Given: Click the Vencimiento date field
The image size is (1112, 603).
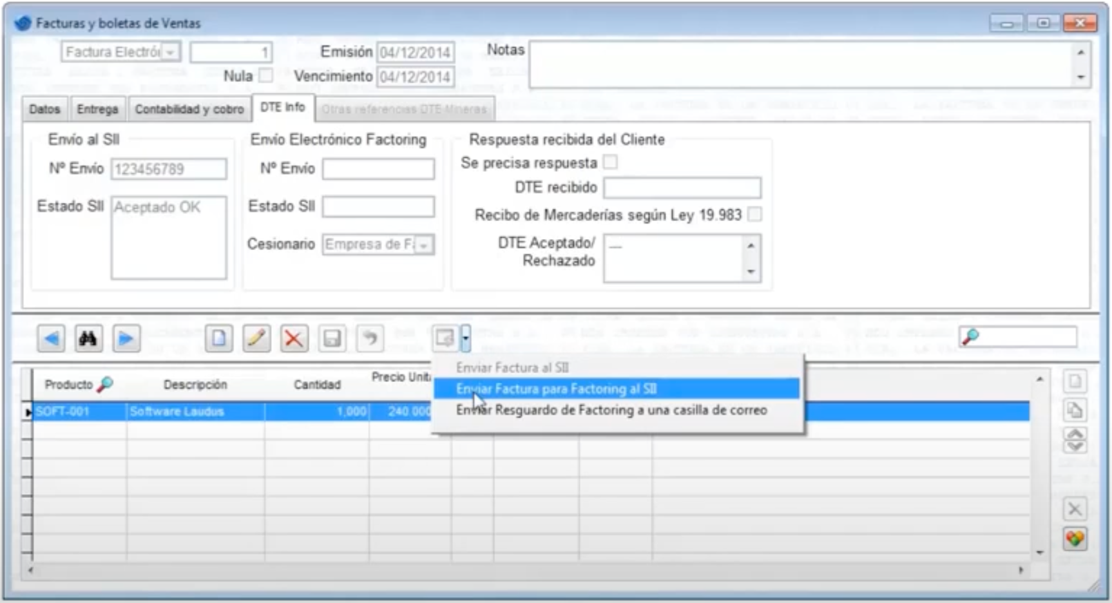Looking at the screenshot, I should click(416, 77).
